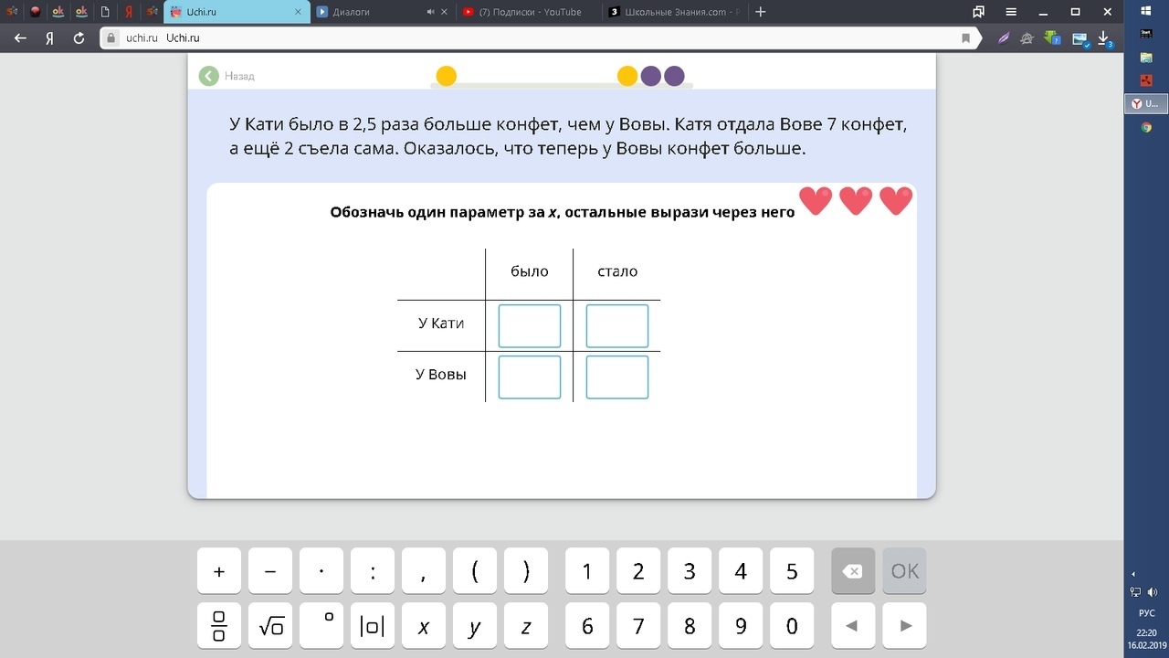Insert a fraction template from the keypad
This screenshot has width=1169, height=658.
(x=219, y=626)
